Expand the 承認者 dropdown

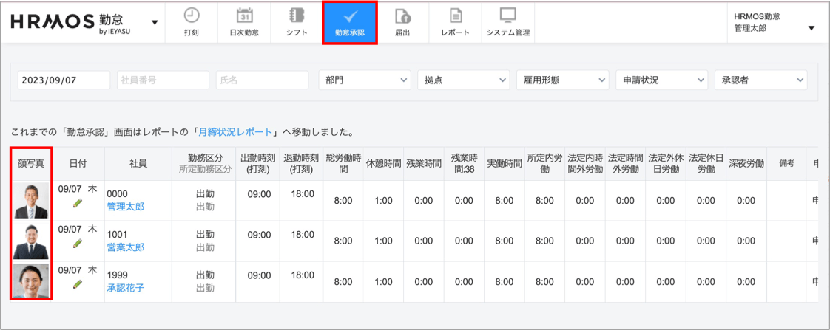(761, 80)
